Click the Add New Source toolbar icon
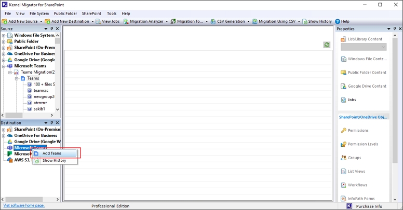This screenshot has width=403, height=210. 4,21
